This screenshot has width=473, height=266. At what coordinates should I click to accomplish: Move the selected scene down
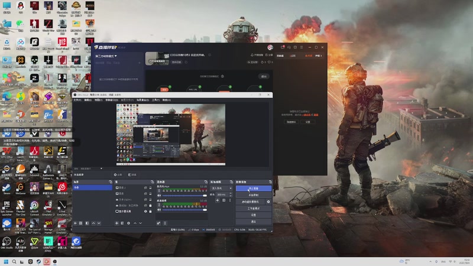click(99, 223)
